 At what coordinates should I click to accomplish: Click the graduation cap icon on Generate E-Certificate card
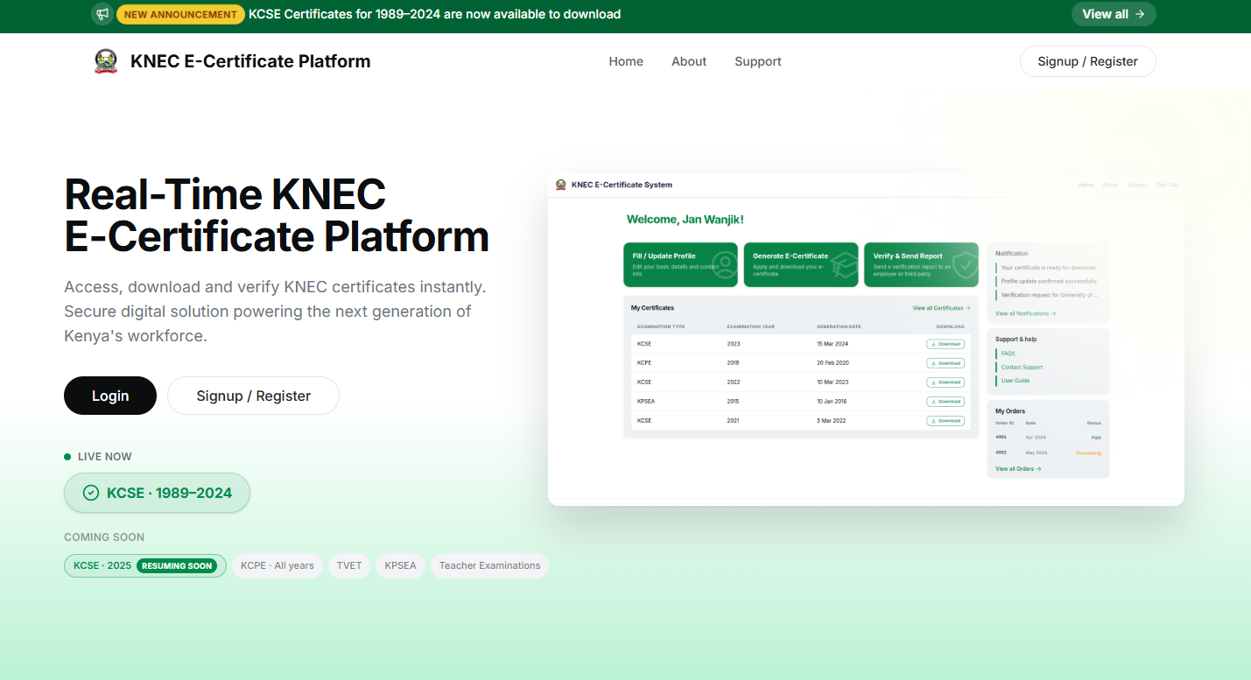click(844, 265)
